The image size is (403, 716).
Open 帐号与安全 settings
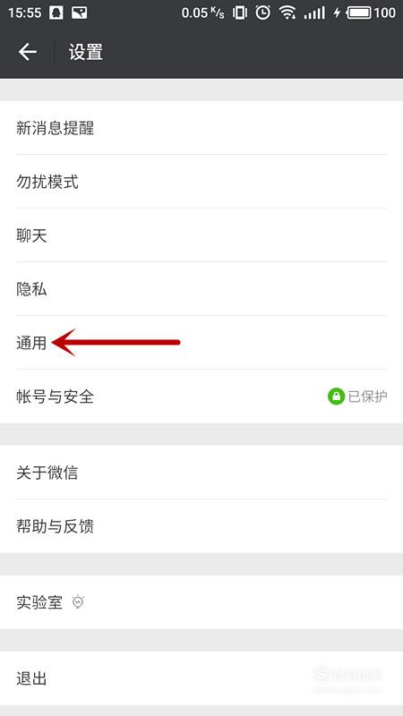(201, 396)
